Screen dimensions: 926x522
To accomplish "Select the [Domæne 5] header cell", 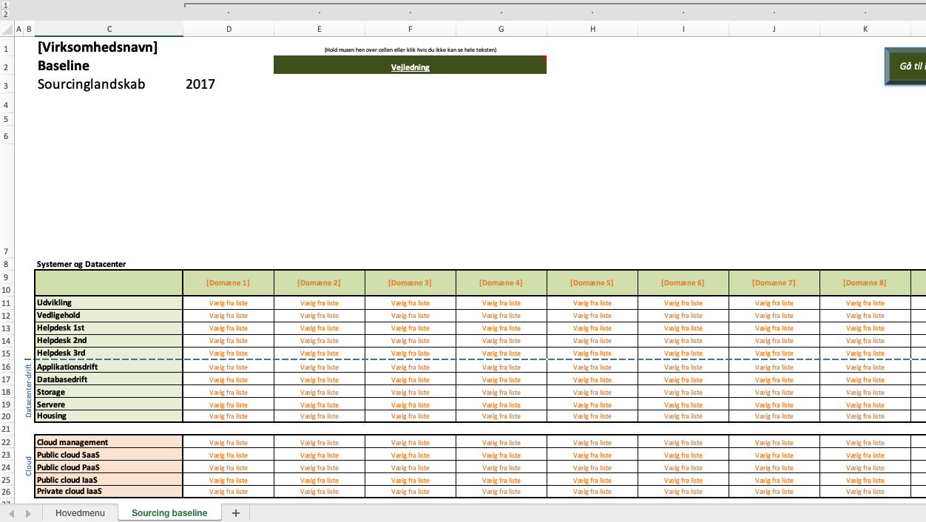I will [x=592, y=283].
